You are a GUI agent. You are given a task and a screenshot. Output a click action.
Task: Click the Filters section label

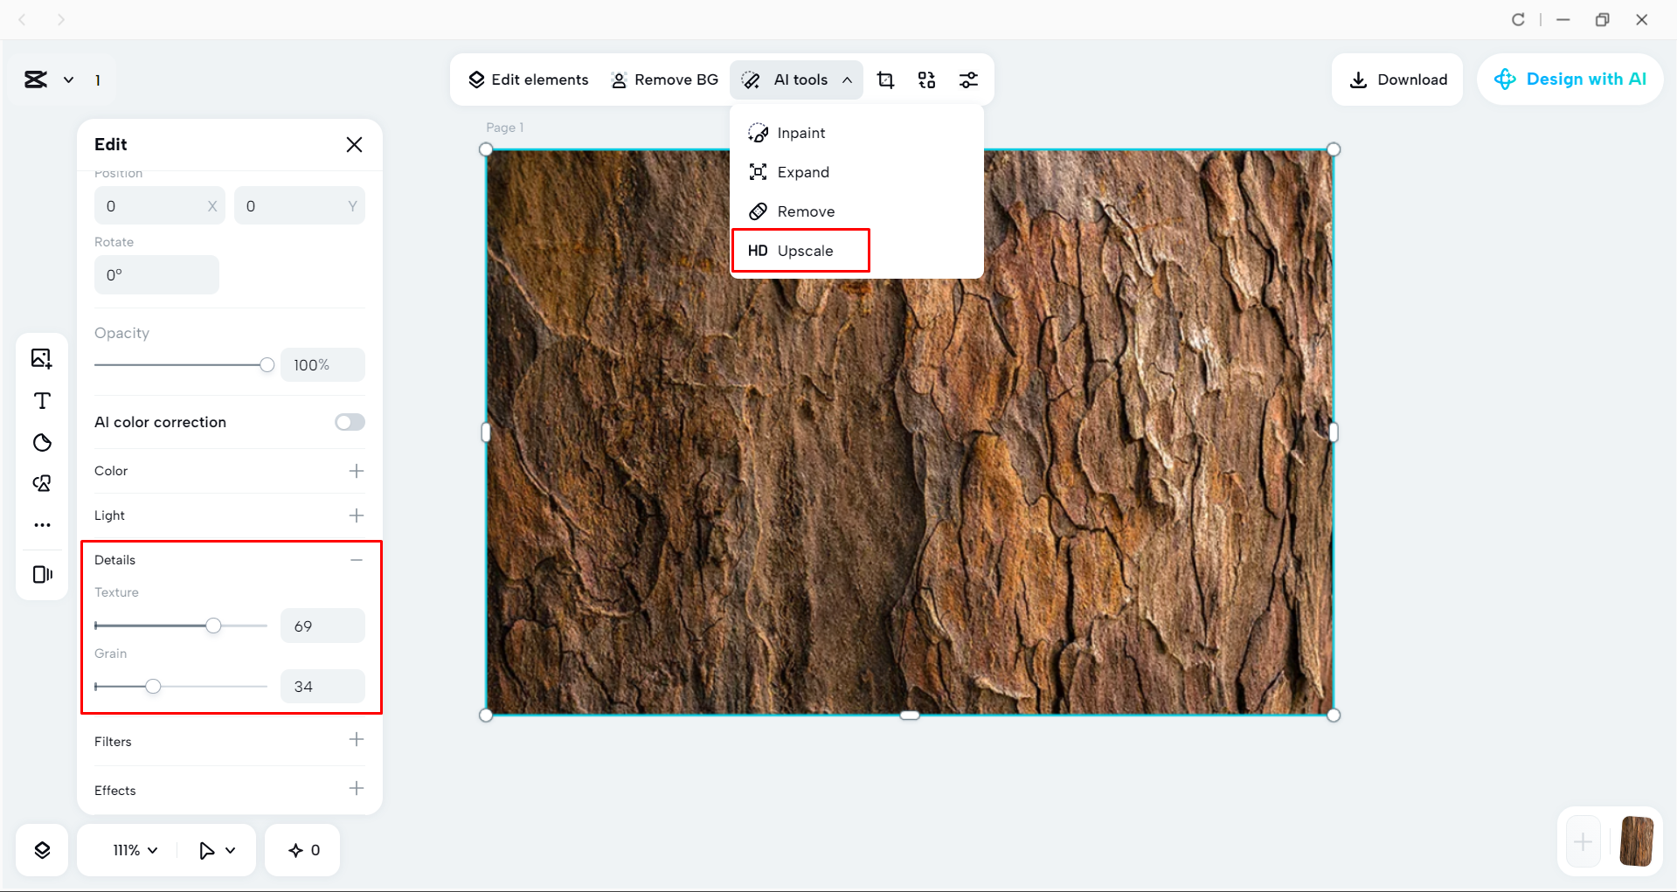113,742
